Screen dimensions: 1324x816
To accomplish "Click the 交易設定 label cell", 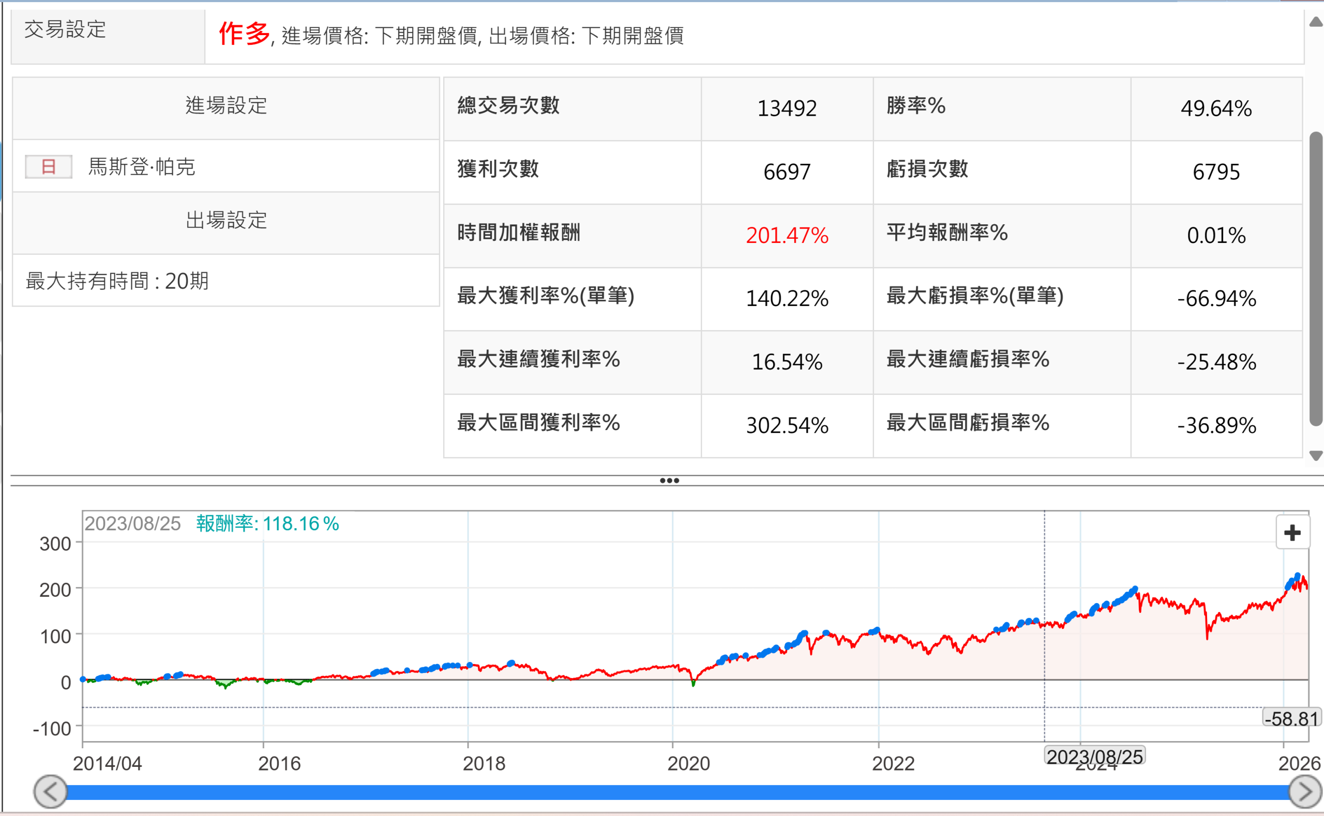I will tap(65, 29).
